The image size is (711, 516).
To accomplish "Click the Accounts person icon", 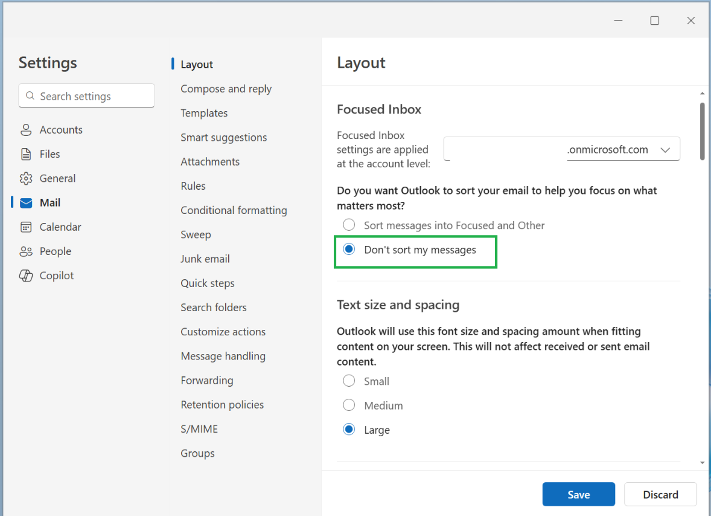I will click(26, 130).
